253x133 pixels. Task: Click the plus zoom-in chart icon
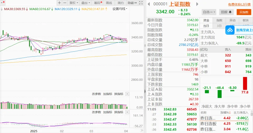coord(59,3)
